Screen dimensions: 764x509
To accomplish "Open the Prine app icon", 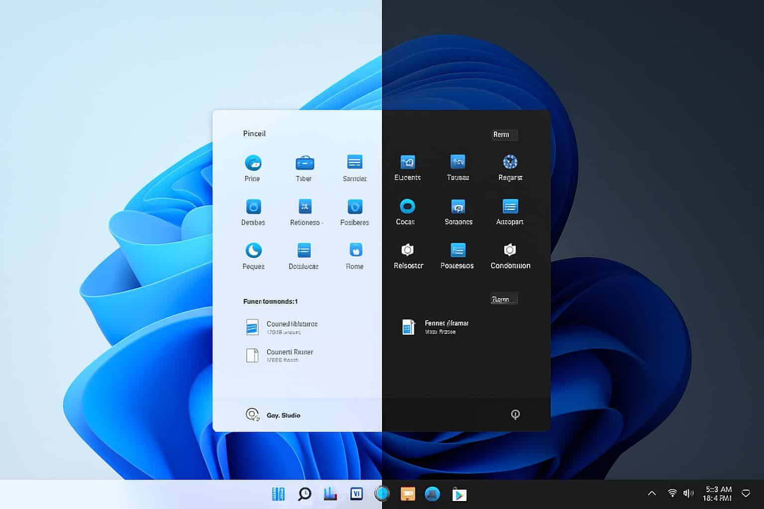I will point(253,163).
